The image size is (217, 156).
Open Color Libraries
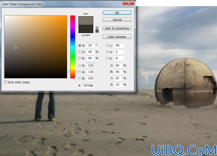coord(117,37)
